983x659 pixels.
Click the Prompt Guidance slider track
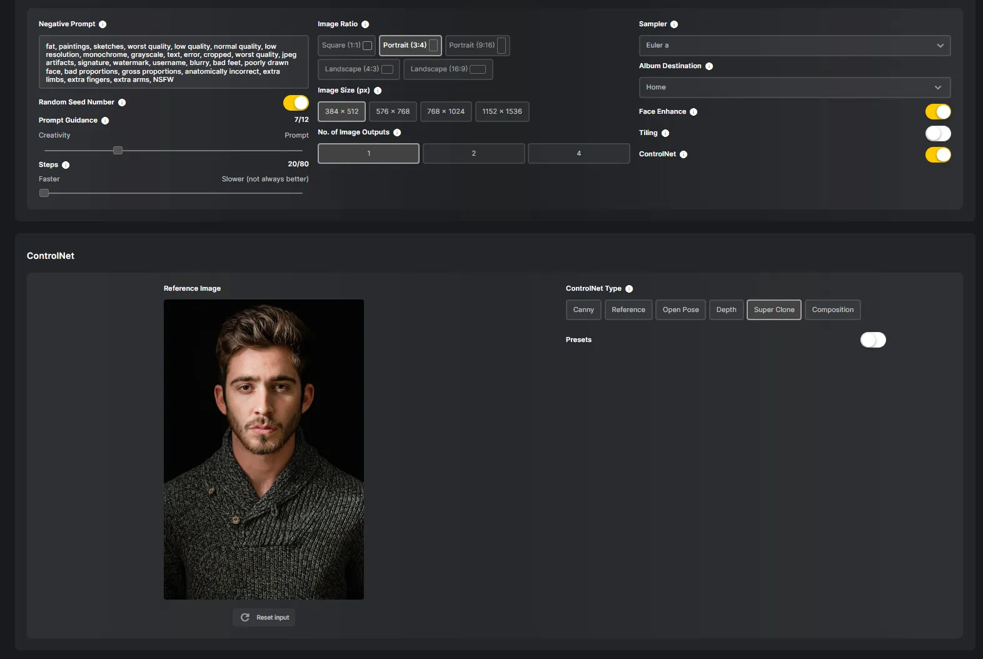click(173, 151)
